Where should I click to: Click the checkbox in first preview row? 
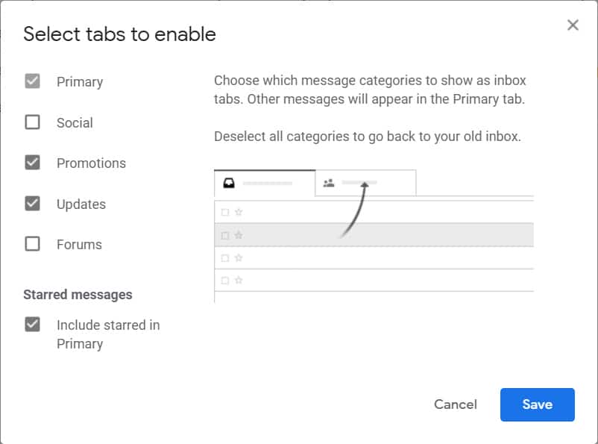tap(225, 212)
